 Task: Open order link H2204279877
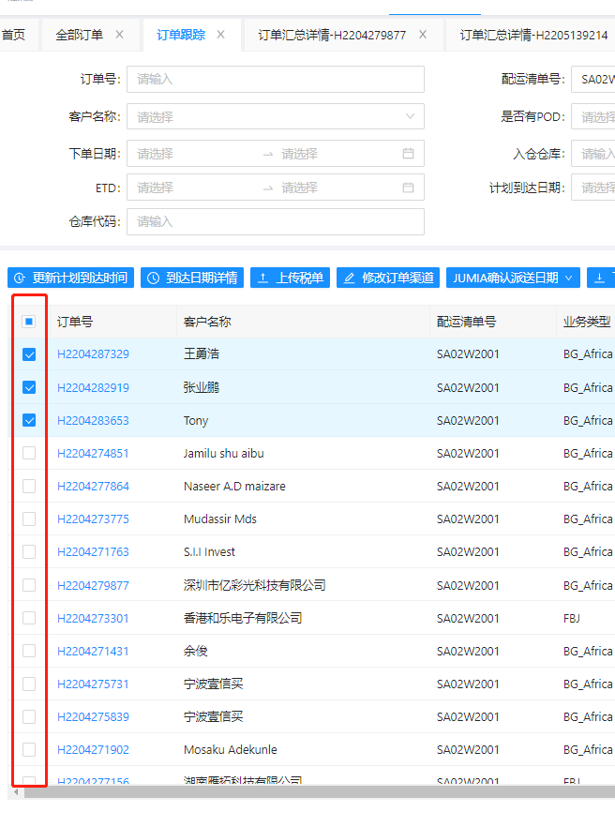(x=93, y=585)
